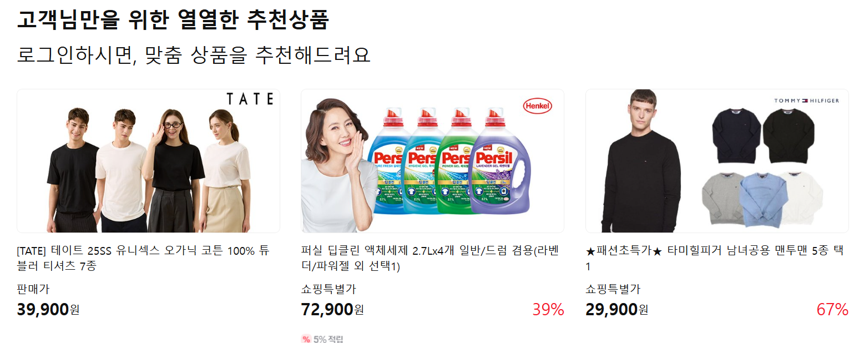Click the pink percent 적립 icon
This screenshot has height=343, width=864.
(x=306, y=339)
